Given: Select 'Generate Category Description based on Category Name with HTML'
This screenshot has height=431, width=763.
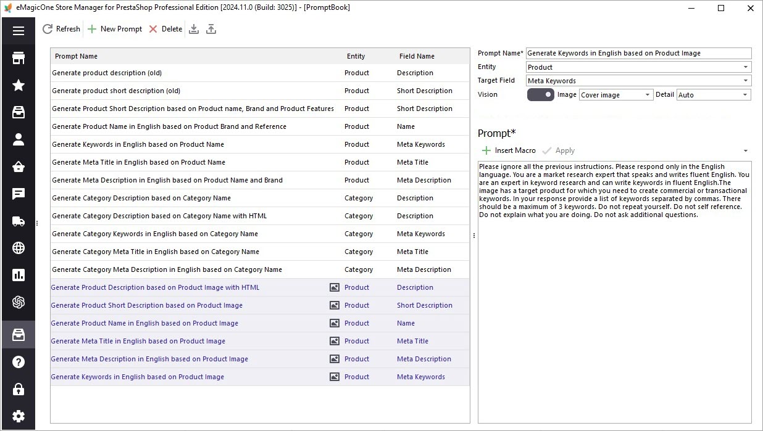Looking at the screenshot, I should [260, 216].
